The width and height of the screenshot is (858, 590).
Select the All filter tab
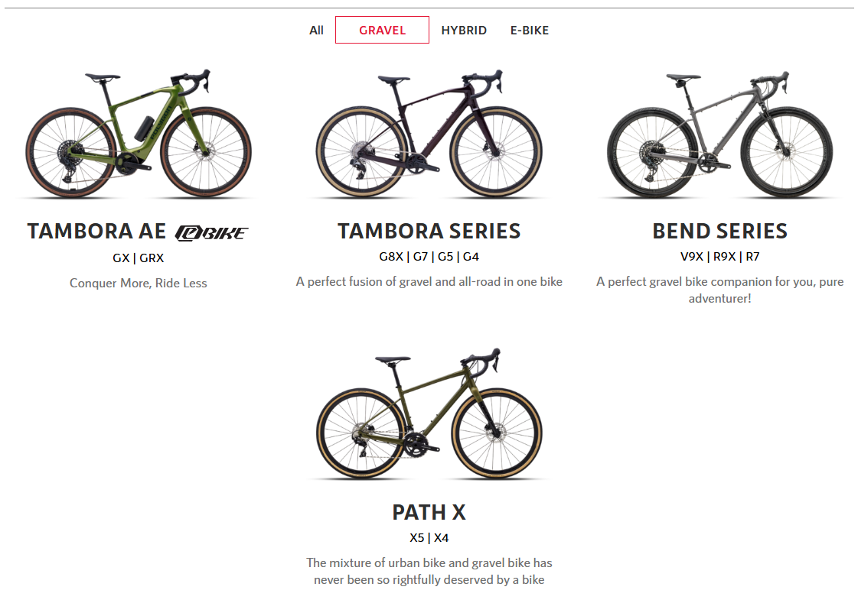[316, 30]
